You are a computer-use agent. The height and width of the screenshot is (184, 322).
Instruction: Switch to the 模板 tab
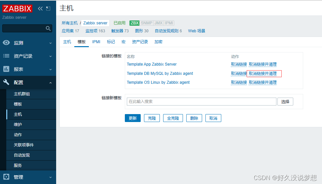[x=82, y=42]
